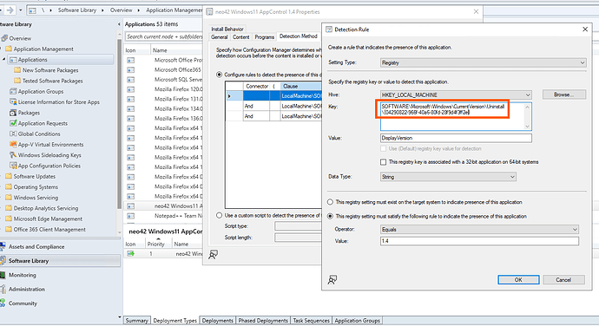Switch to General tab in Properties
Screen dimensions: 599x326
[220, 37]
